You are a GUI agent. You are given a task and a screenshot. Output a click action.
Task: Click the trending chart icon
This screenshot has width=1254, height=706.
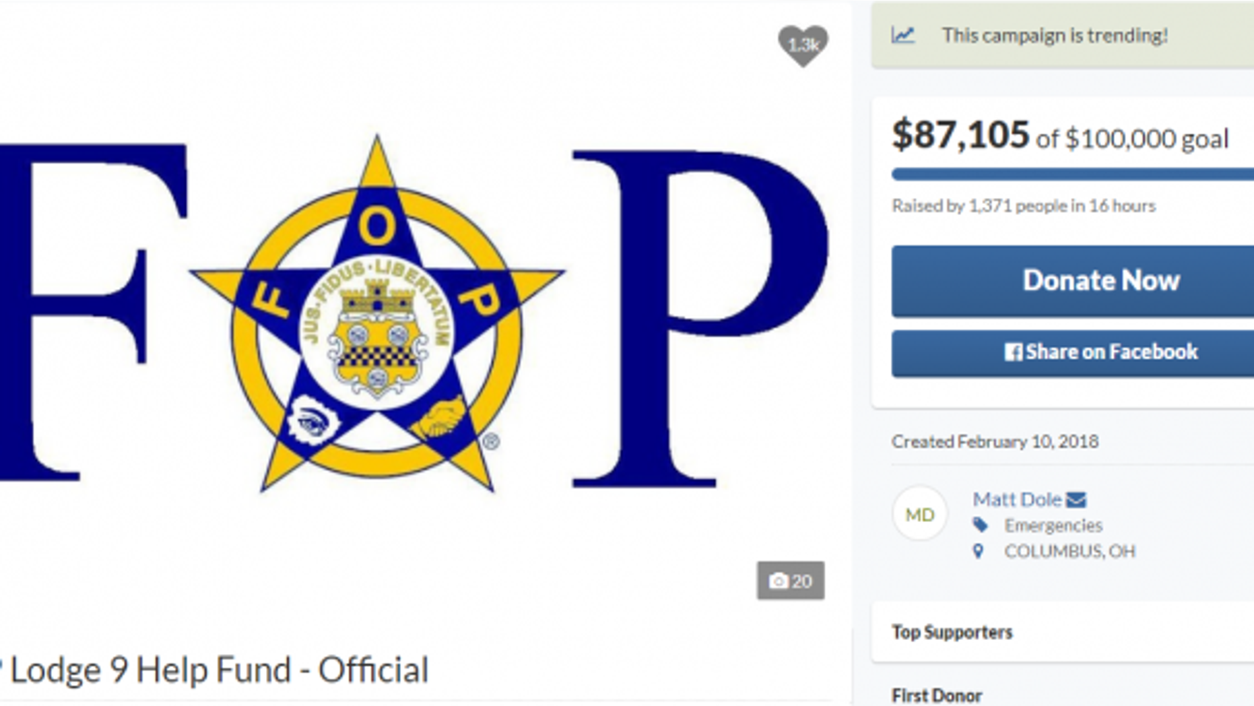click(x=903, y=35)
